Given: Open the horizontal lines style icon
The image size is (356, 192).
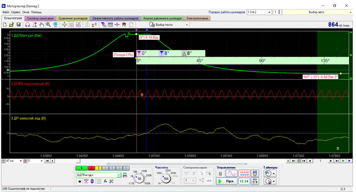Looking at the screenshot, I should point(99,181).
